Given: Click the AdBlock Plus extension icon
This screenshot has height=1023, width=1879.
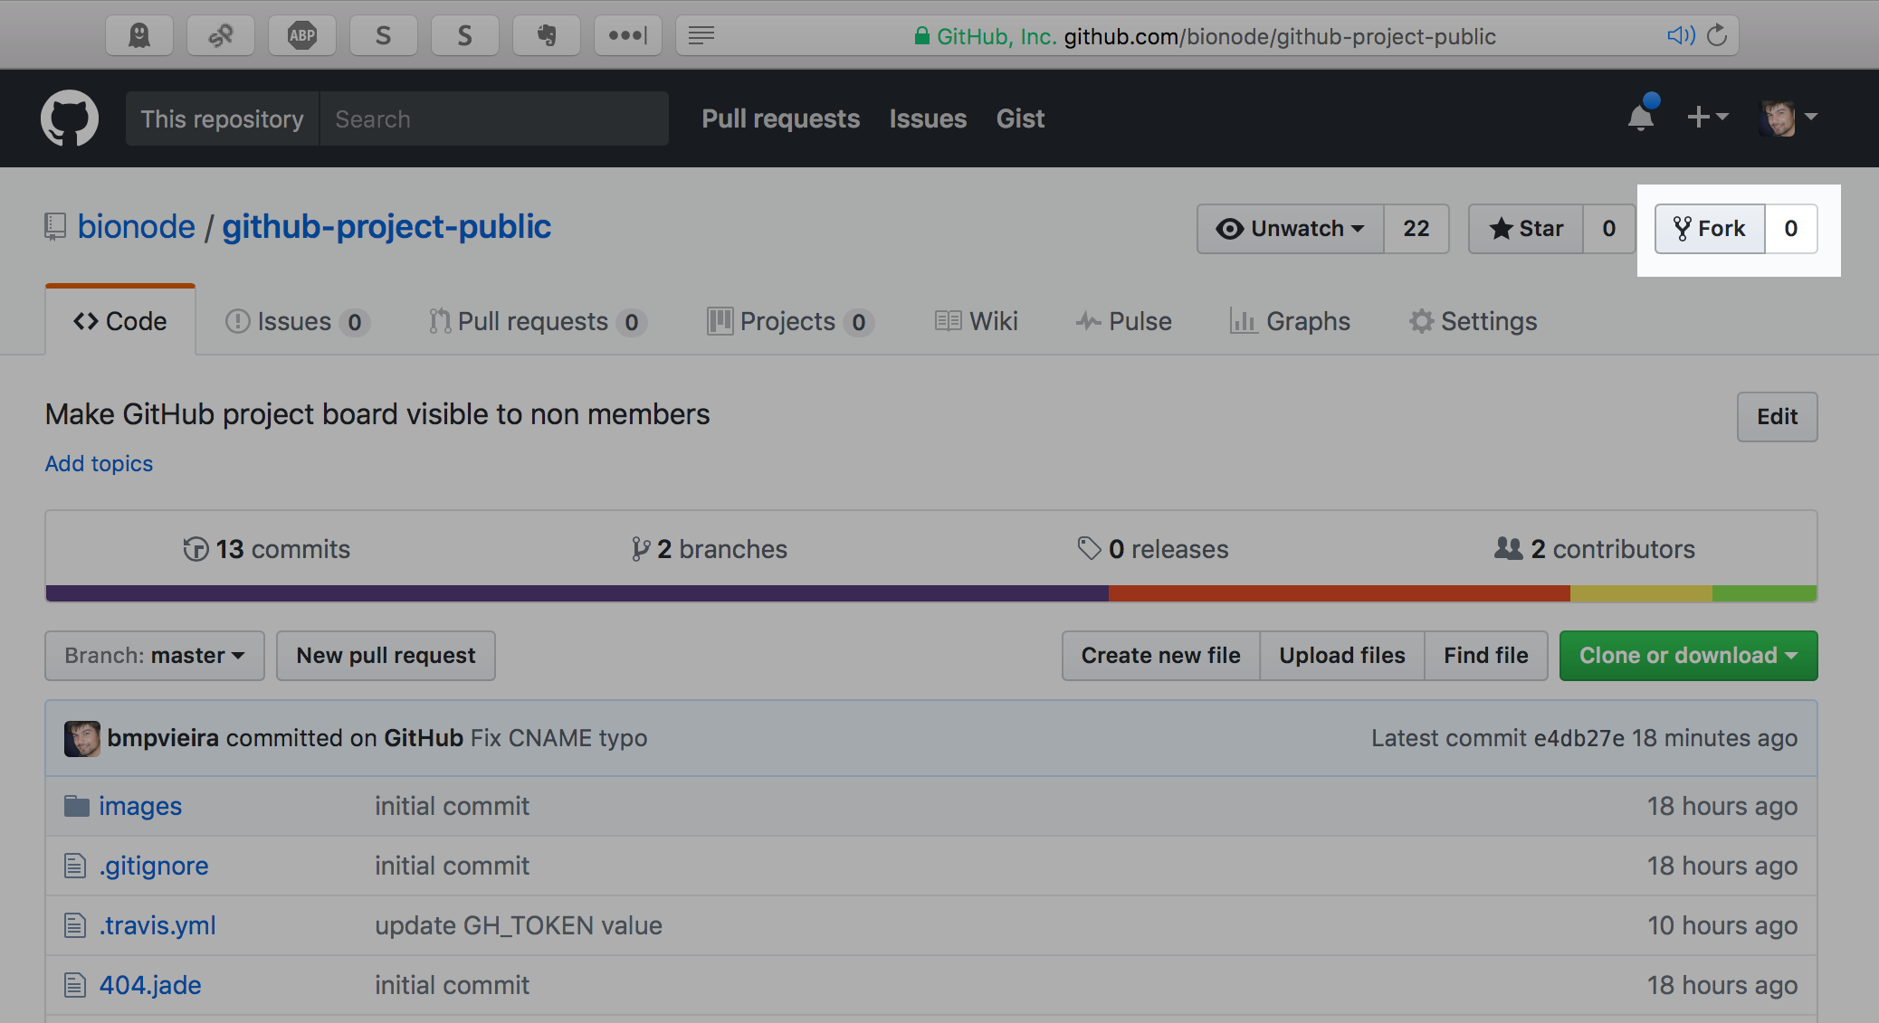Looking at the screenshot, I should (x=302, y=35).
